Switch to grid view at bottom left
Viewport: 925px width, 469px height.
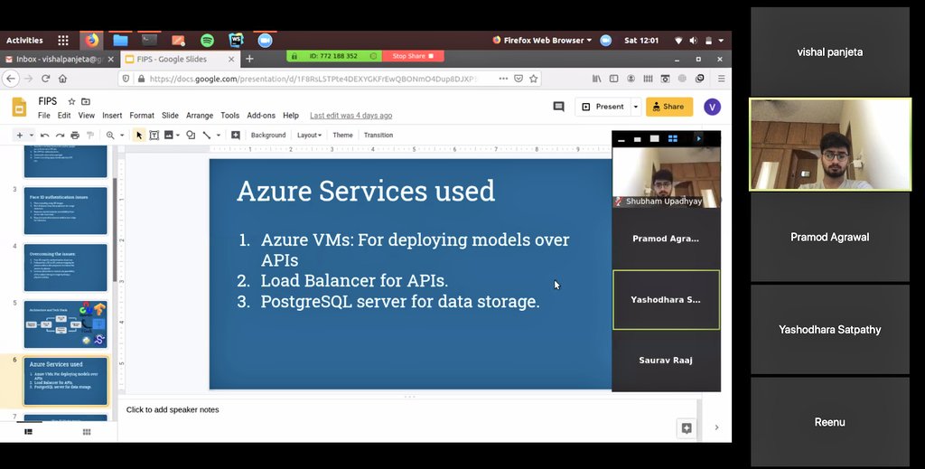pyautogui.click(x=87, y=432)
